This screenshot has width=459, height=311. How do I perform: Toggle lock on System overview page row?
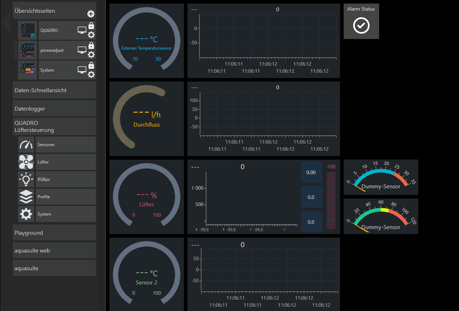(91, 65)
